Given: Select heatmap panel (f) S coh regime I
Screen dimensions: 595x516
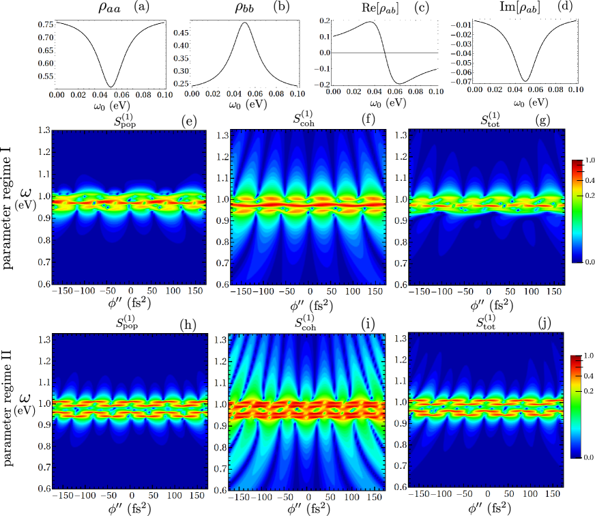Looking at the screenshot, I should tap(308, 207).
